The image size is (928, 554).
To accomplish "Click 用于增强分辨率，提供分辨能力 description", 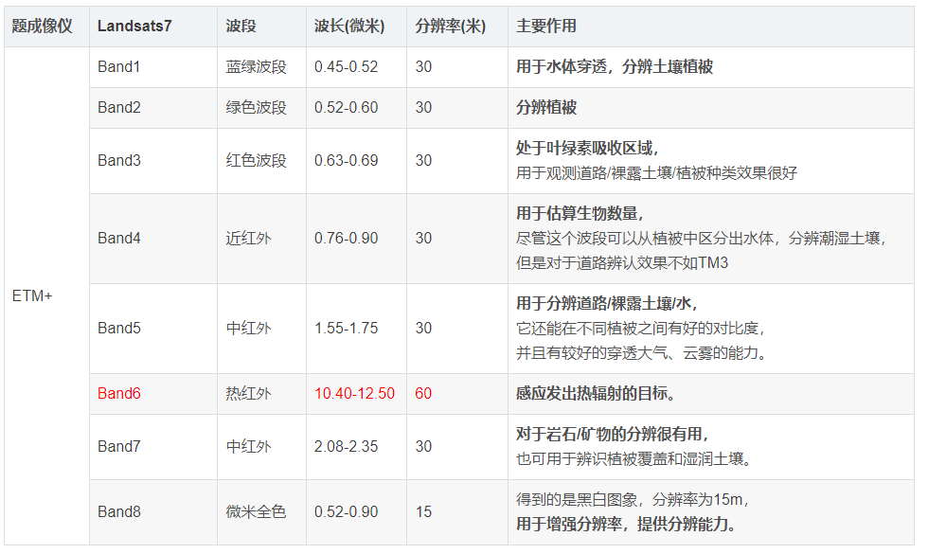I will tap(627, 525).
